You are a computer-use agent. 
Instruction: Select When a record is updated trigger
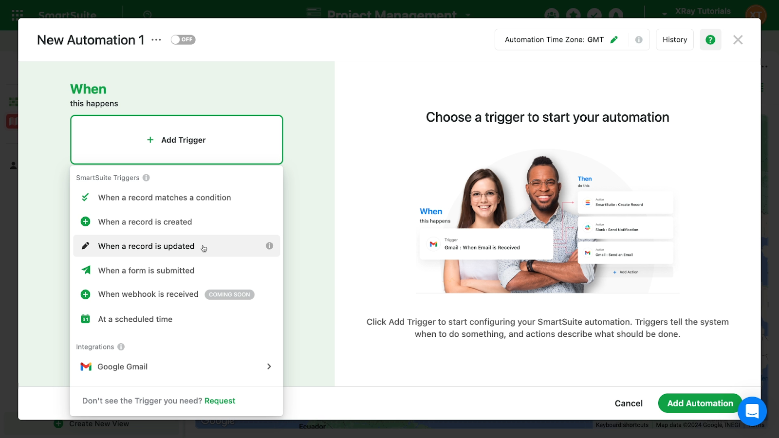(176, 246)
